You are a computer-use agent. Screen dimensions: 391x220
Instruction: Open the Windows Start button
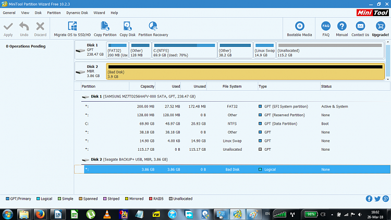pos(7,214)
